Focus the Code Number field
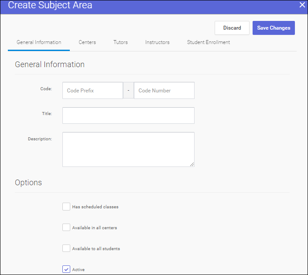Screen dimensions: 308x275 coord(164,91)
